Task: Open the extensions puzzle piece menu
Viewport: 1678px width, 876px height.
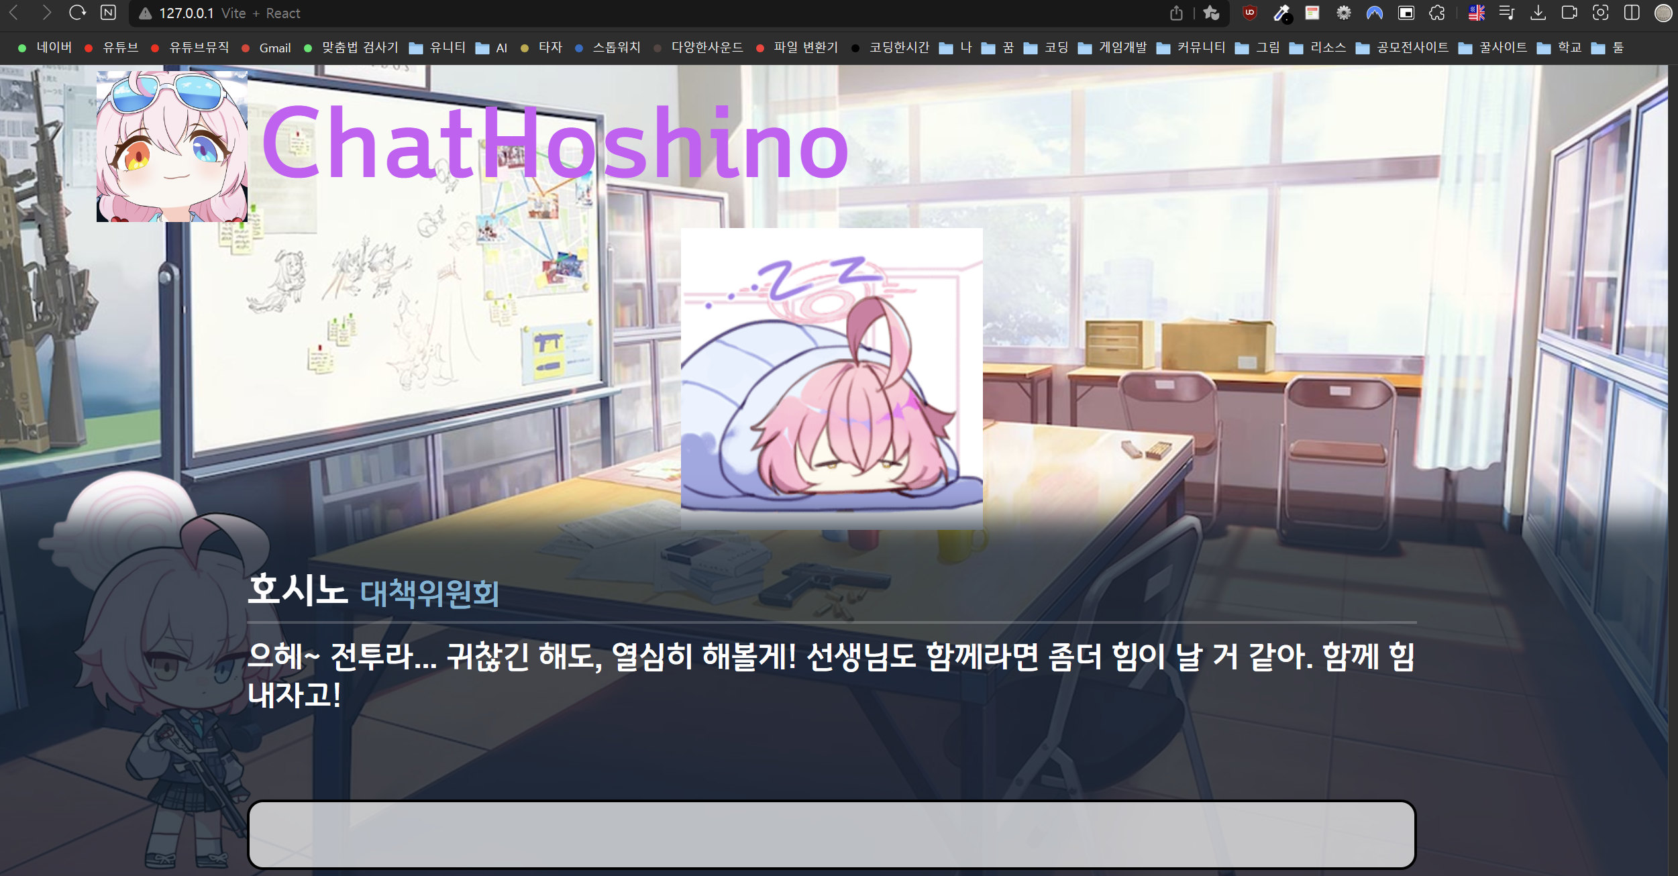Action: pyautogui.click(x=1436, y=13)
